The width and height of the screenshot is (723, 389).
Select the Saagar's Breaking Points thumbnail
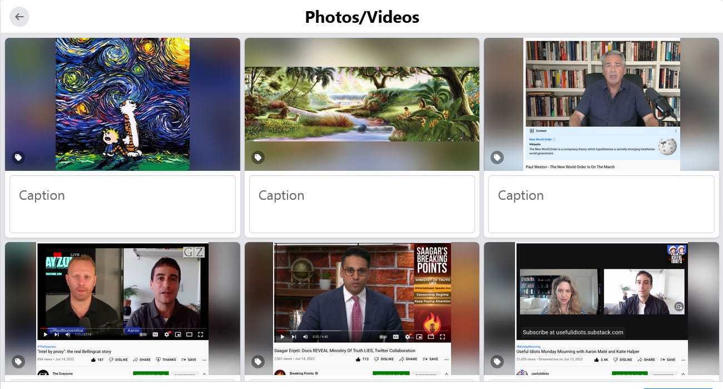(x=362, y=309)
